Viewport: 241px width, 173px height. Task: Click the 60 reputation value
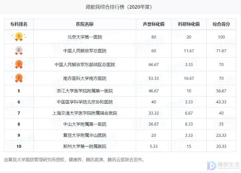click(153, 51)
